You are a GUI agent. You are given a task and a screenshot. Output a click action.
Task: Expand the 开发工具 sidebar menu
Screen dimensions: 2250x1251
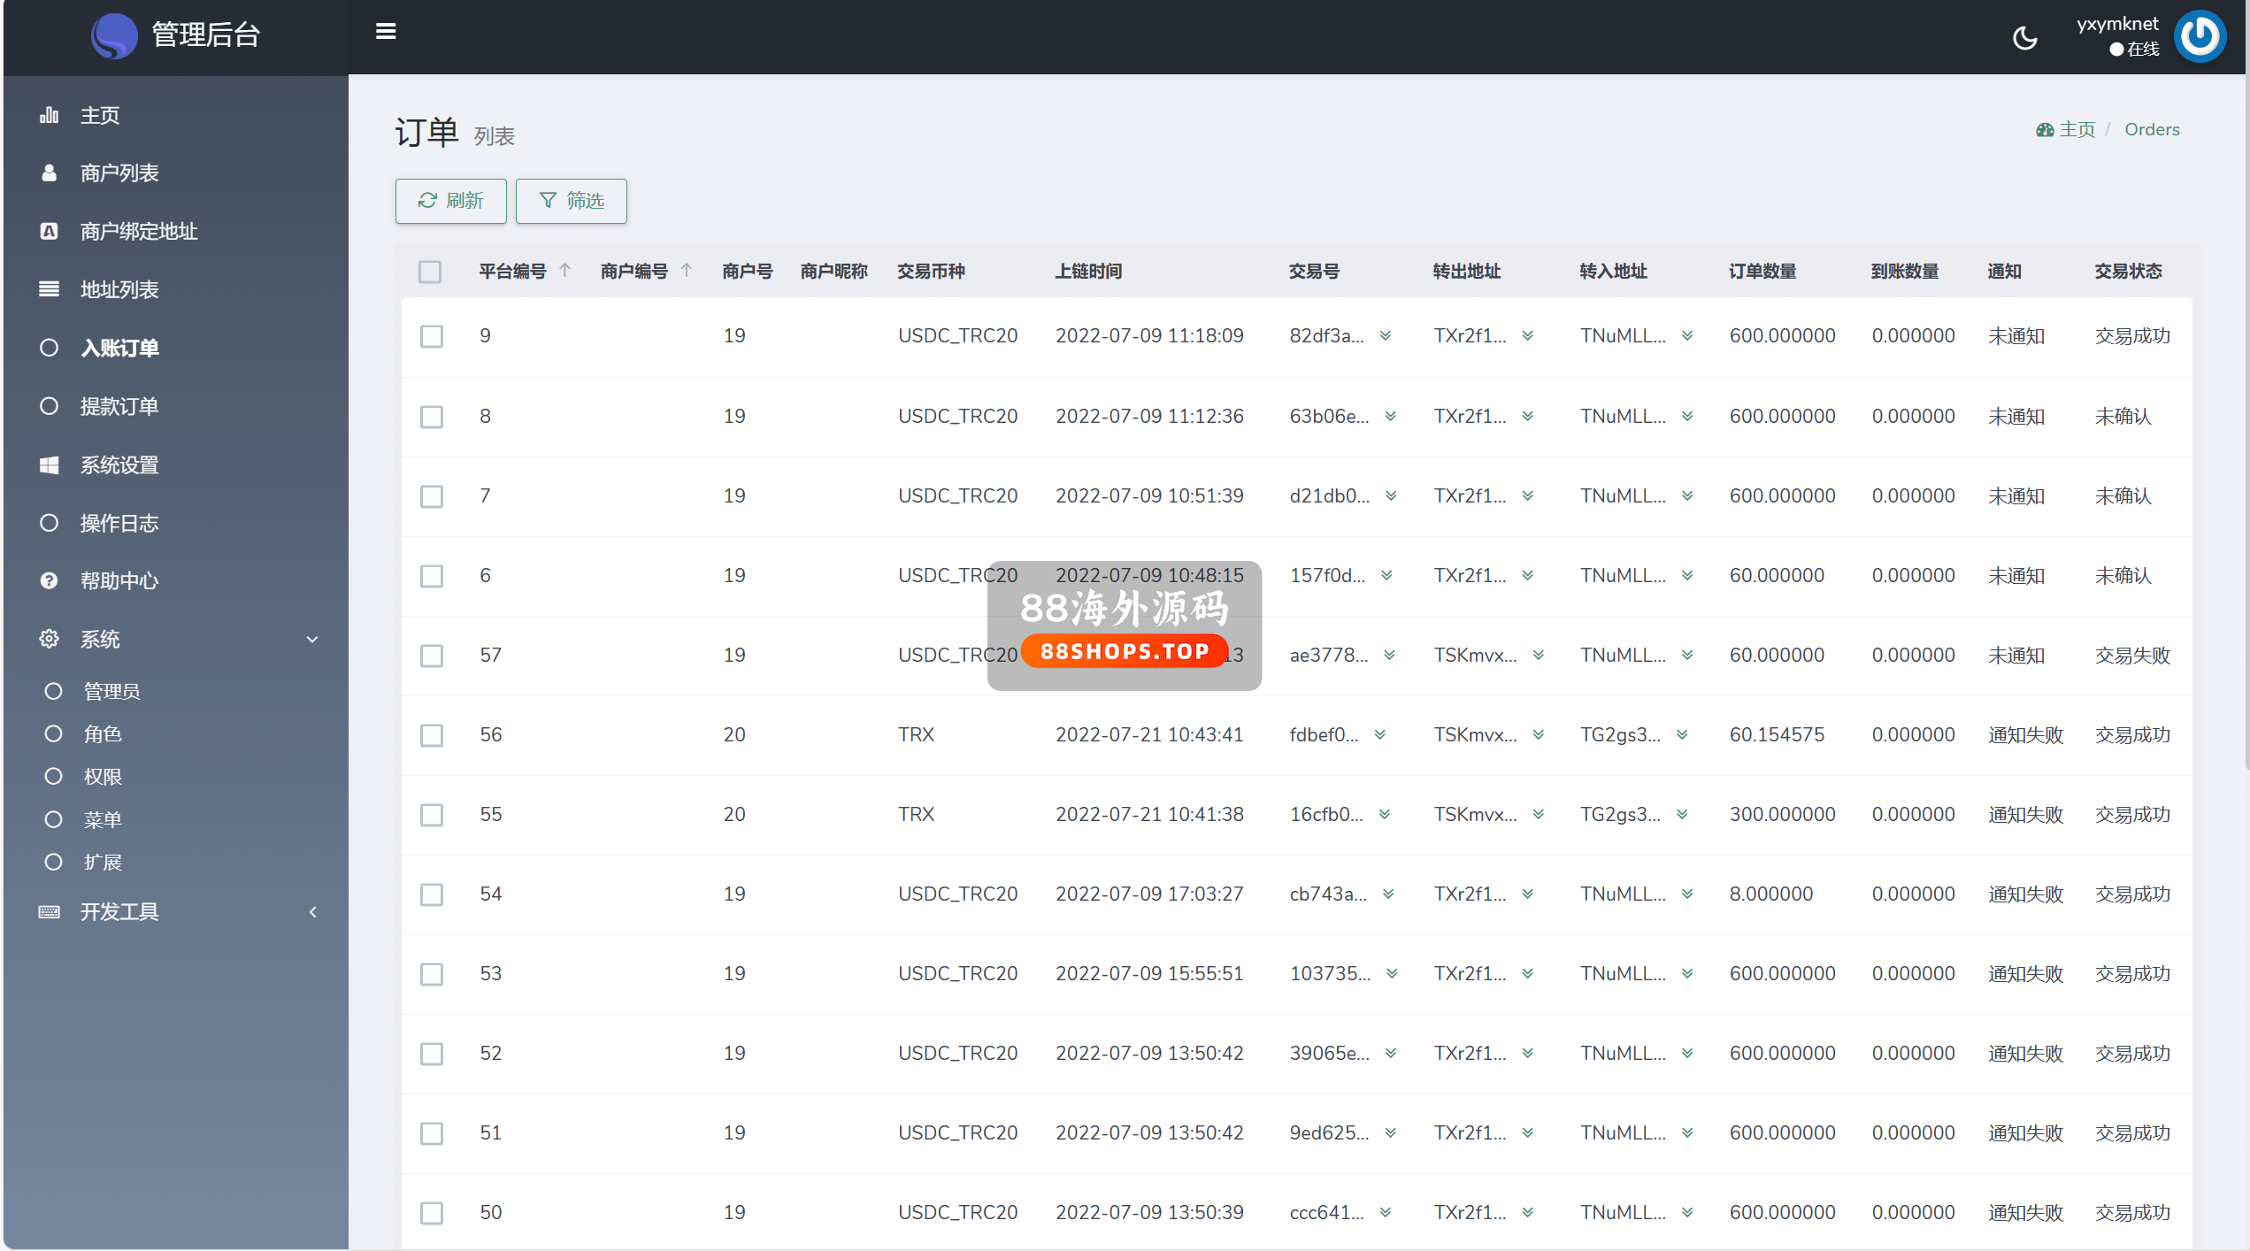pyautogui.click(x=312, y=911)
